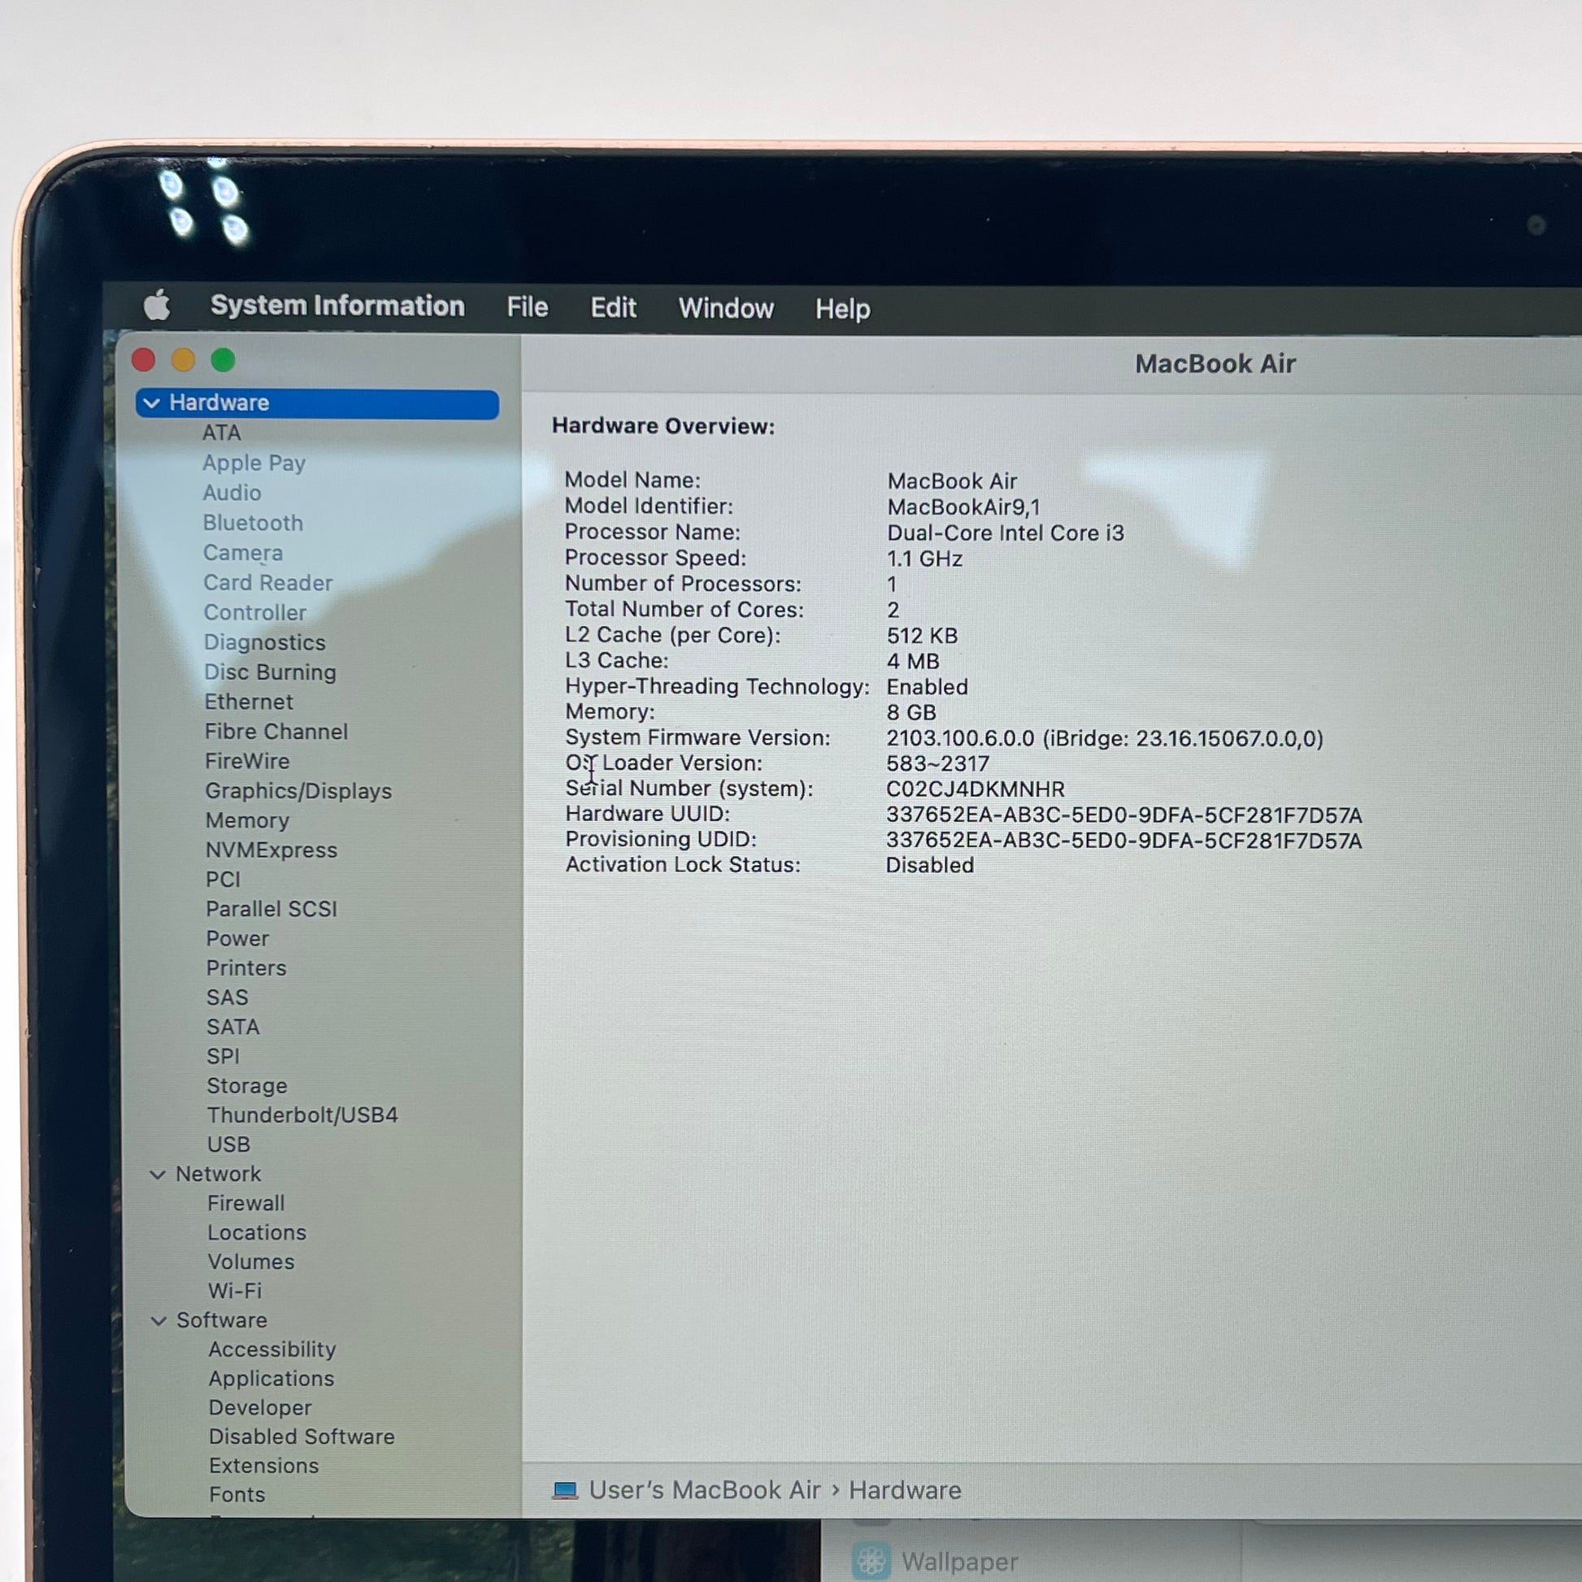Image resolution: width=1582 pixels, height=1582 pixels.
Task: Select USB in the sidebar
Action: [228, 1145]
